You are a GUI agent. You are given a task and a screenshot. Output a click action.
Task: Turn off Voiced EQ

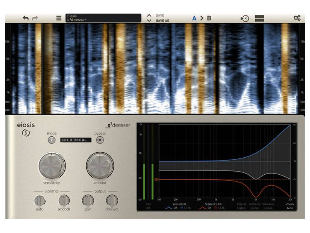click(x=175, y=208)
